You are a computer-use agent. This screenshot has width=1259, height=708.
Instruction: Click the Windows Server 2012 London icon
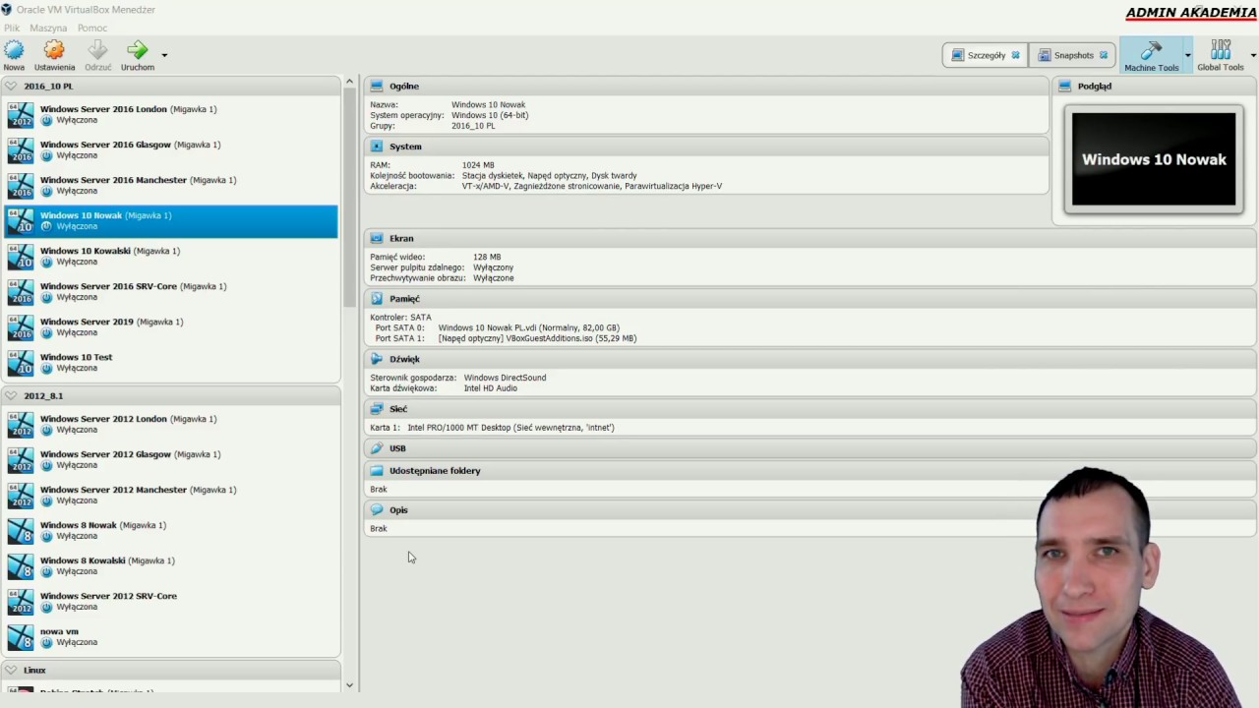coord(21,425)
